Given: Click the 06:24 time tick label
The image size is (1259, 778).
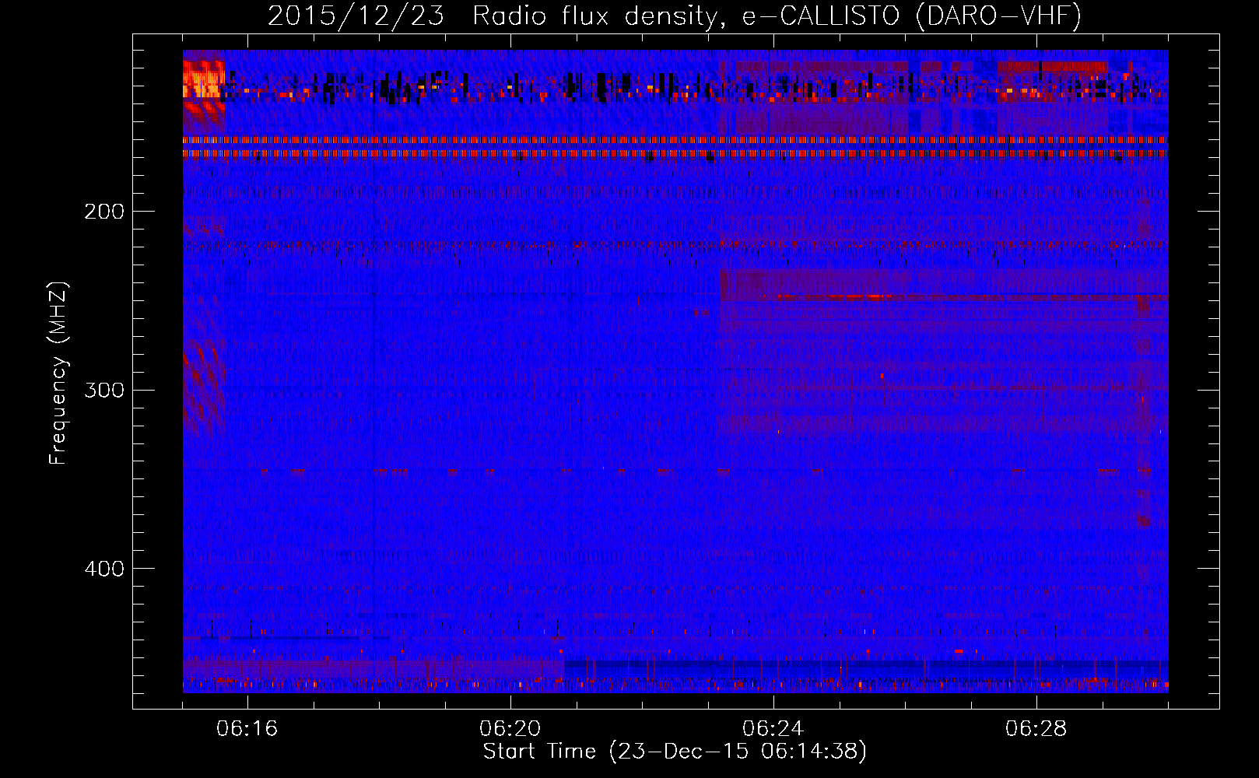Looking at the screenshot, I should tap(773, 729).
